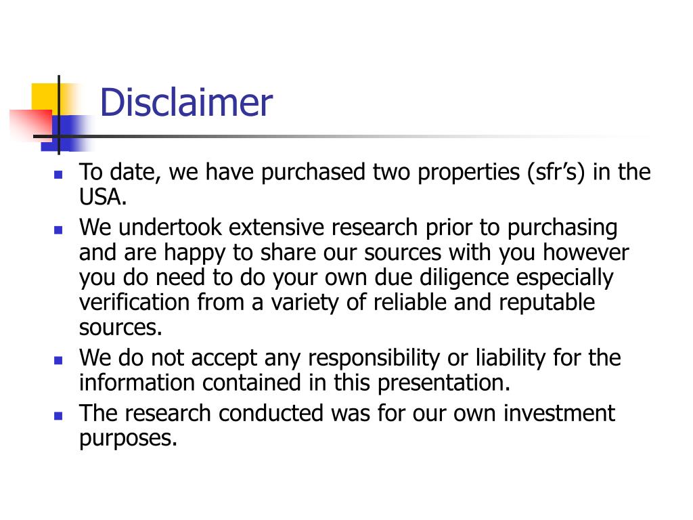
Task: Click the bullet marker before "To date"
Action: click(58, 175)
